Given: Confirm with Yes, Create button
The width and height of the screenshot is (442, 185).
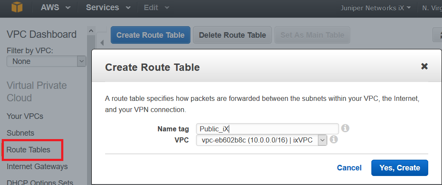Looking at the screenshot, I should 399,168.
